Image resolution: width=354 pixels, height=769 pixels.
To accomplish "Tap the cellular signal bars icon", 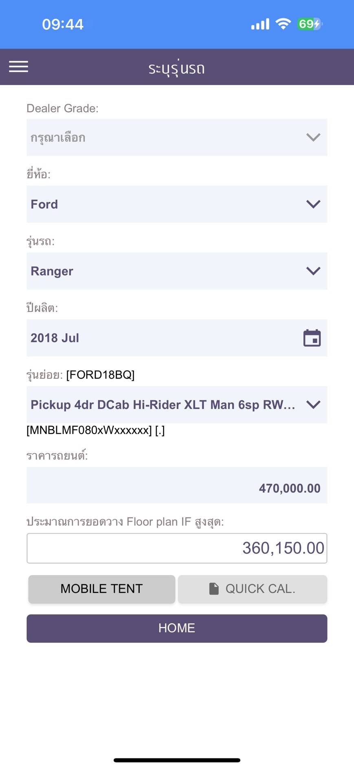I will [260, 24].
